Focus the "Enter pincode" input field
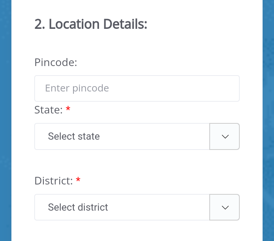 click(137, 88)
